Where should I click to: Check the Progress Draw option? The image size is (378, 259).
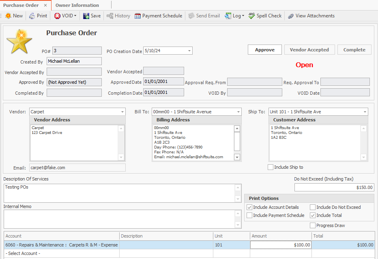pos(313,225)
